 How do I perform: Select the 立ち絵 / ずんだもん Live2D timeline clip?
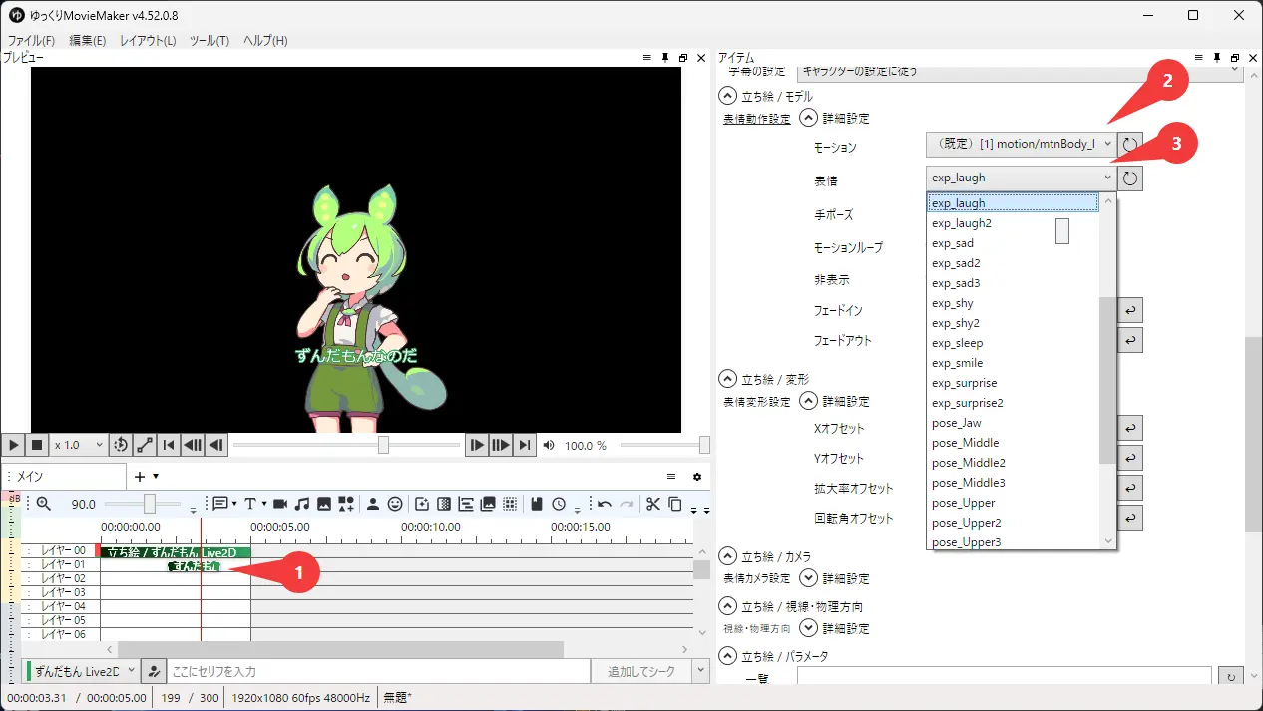pyautogui.click(x=175, y=551)
